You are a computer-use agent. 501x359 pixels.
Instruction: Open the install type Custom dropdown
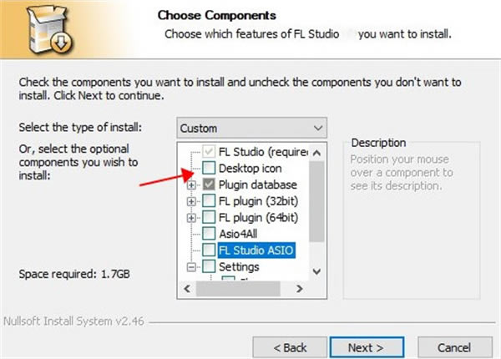(x=252, y=129)
